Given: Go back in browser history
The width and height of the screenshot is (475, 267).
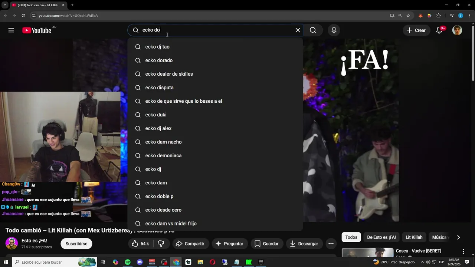Looking at the screenshot, I should 5,16.
